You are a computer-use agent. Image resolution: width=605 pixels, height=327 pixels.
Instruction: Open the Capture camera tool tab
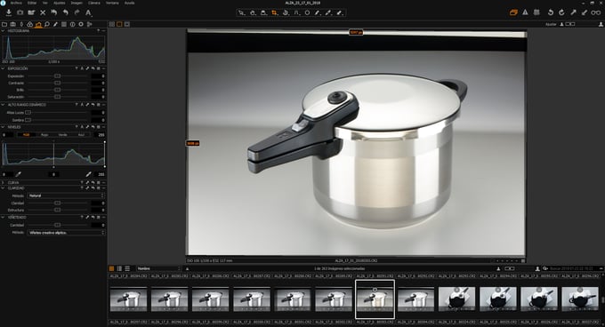point(13,24)
